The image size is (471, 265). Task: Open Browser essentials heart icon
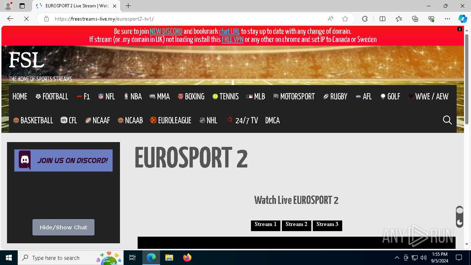point(431,19)
